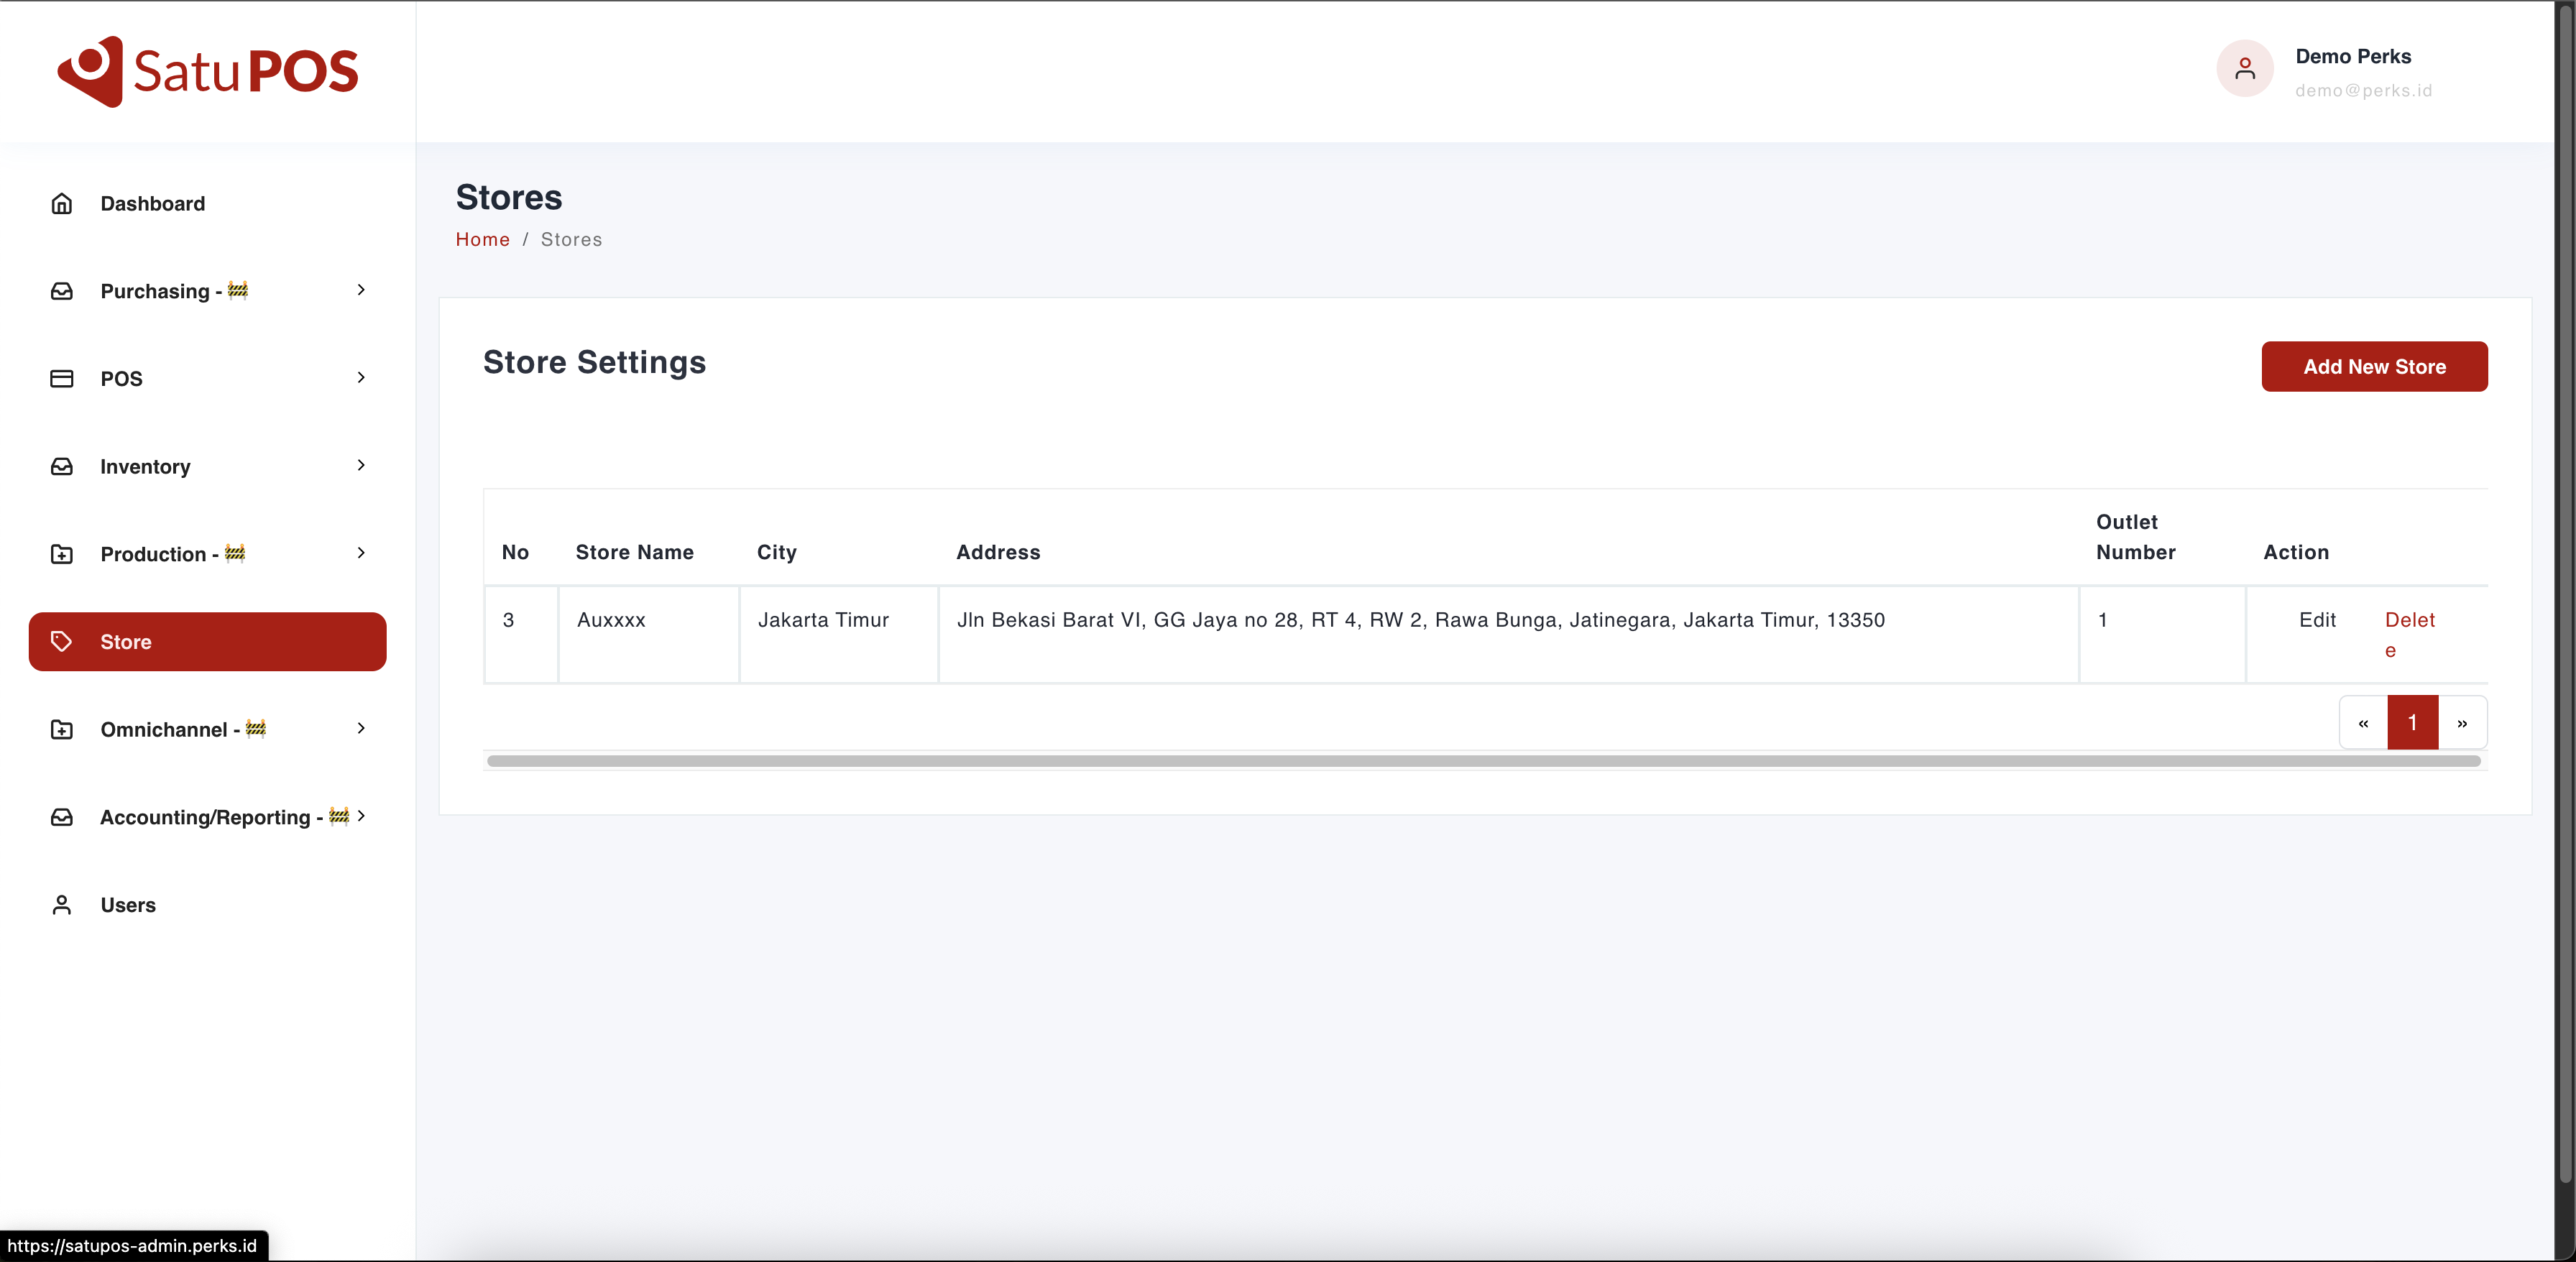Expand the Purchasing menu chevron

pyautogui.click(x=361, y=290)
